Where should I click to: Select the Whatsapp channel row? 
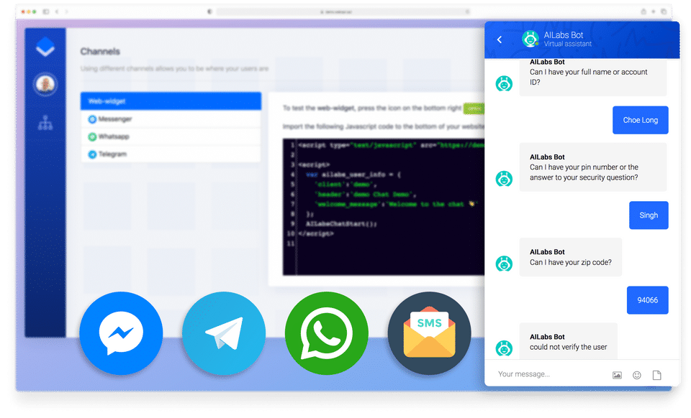tap(171, 136)
